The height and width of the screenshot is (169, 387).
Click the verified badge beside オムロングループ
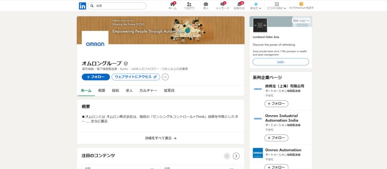126,64
